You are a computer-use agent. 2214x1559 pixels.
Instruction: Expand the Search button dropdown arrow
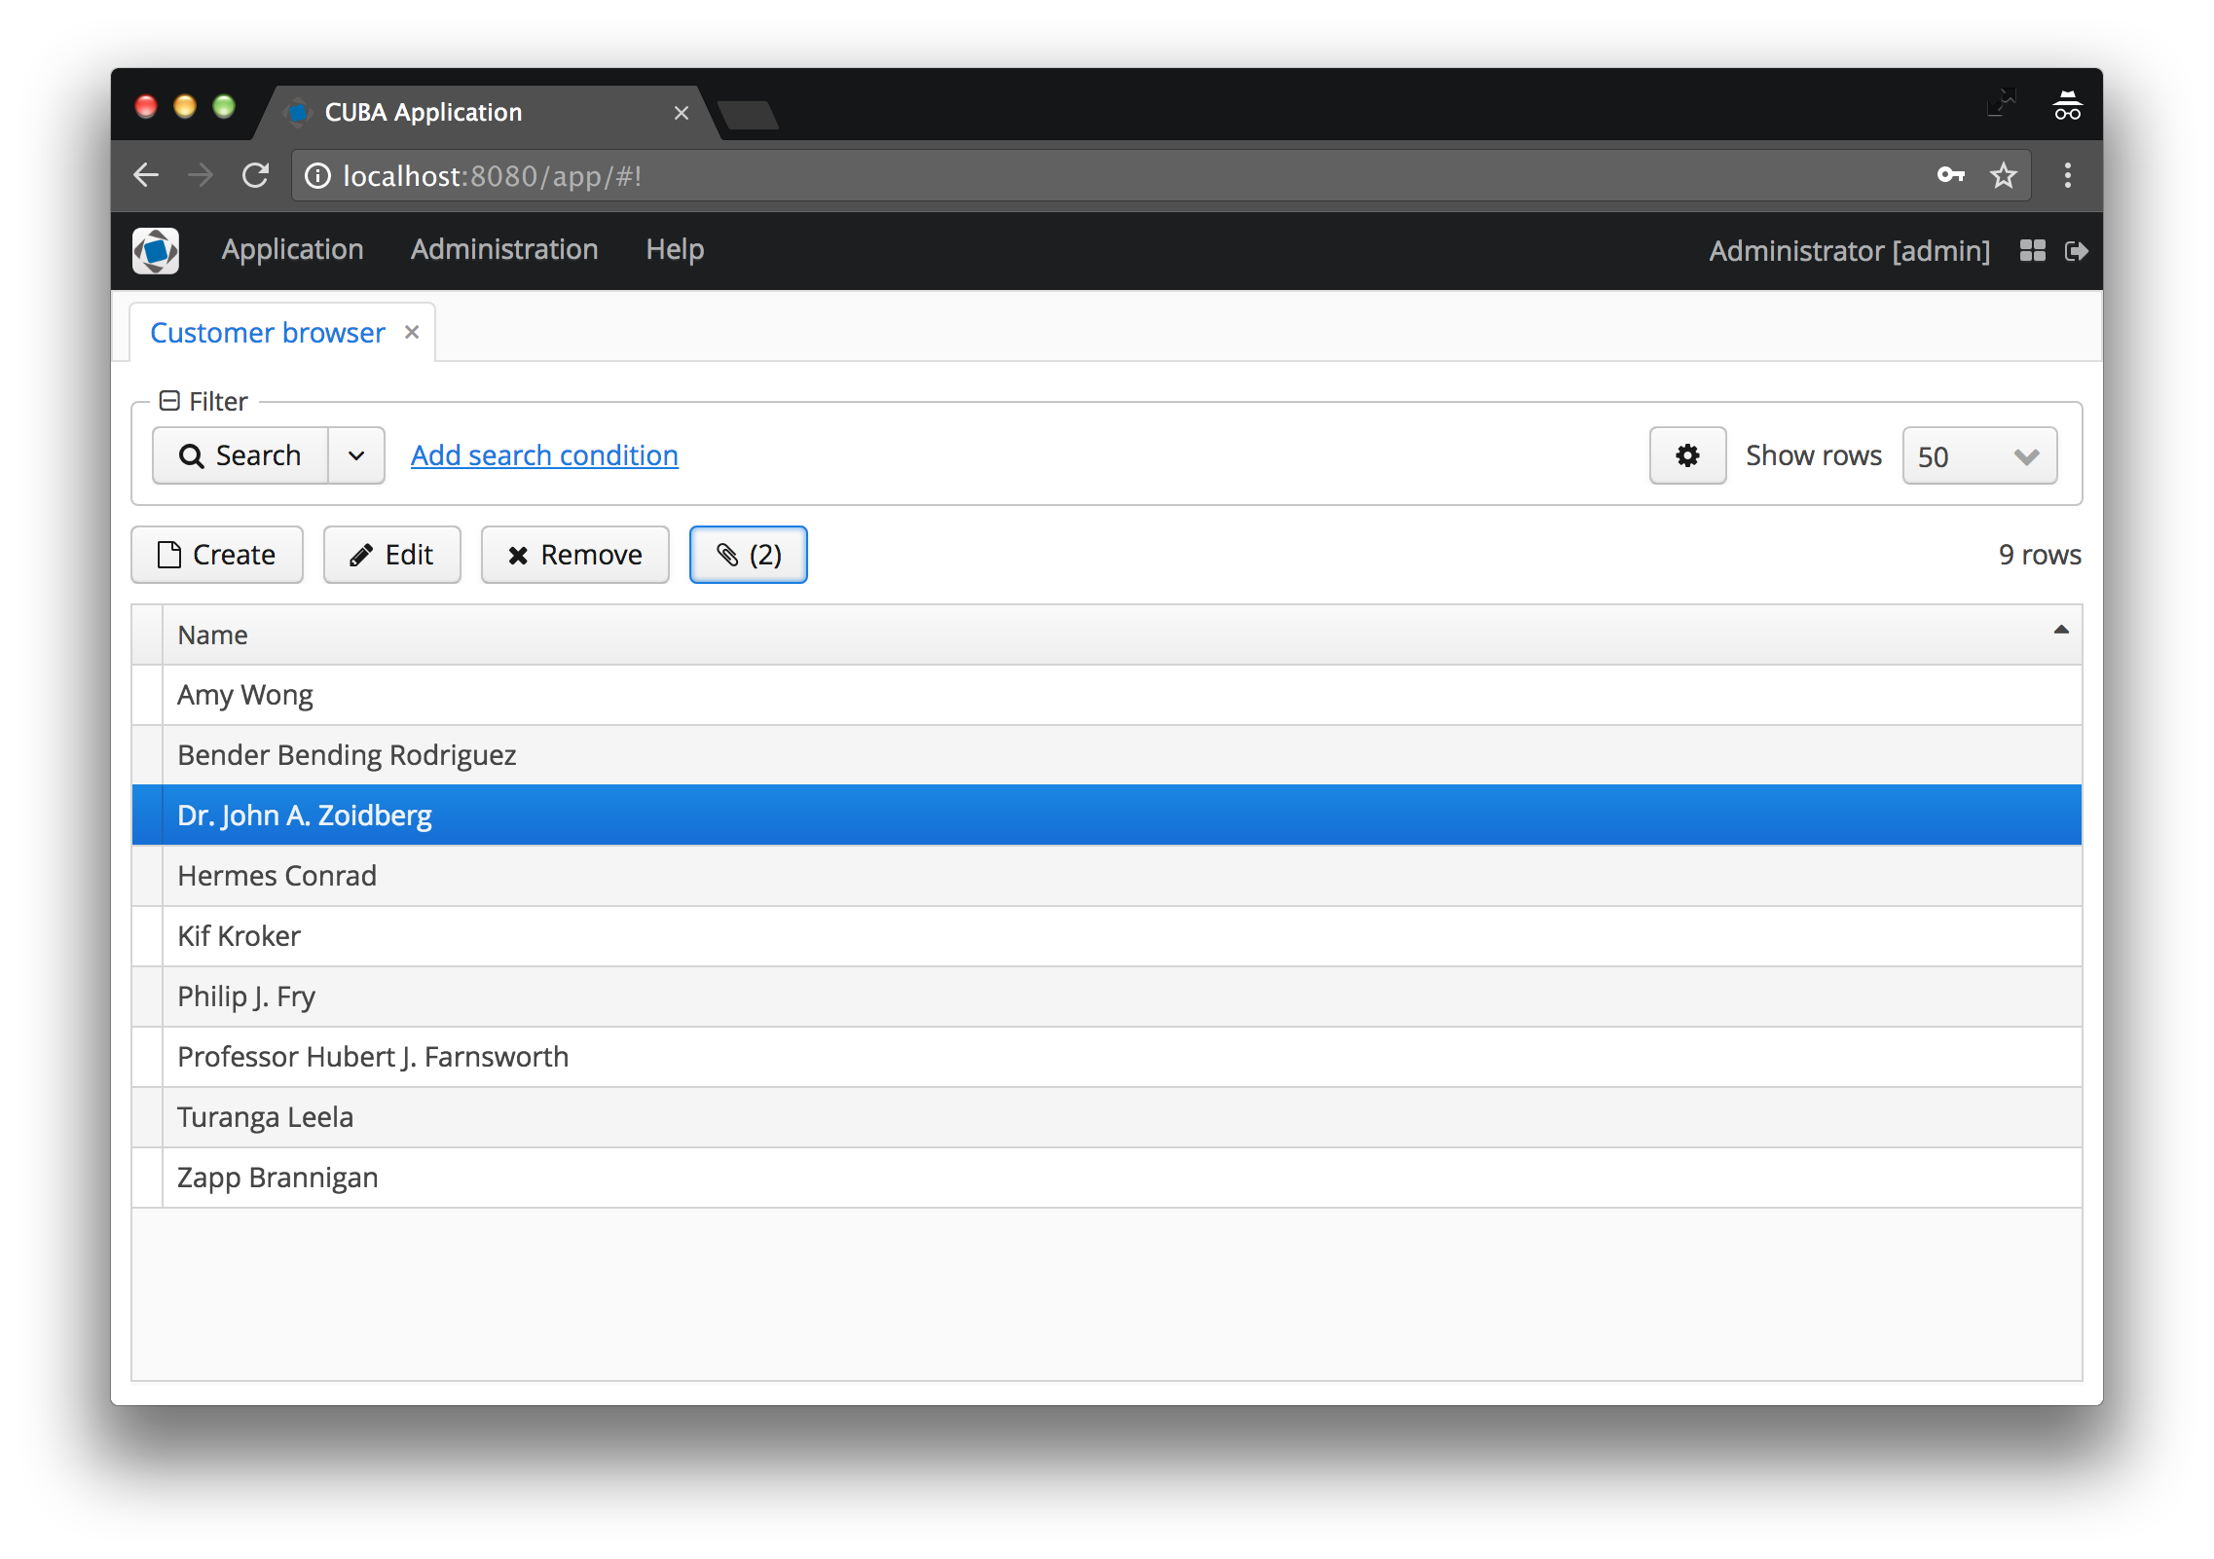coord(356,455)
